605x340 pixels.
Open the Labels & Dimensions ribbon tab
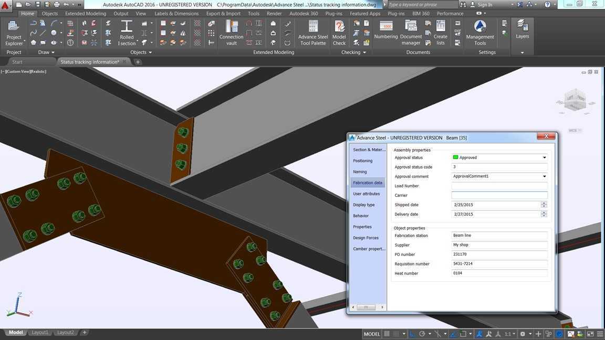click(176, 14)
